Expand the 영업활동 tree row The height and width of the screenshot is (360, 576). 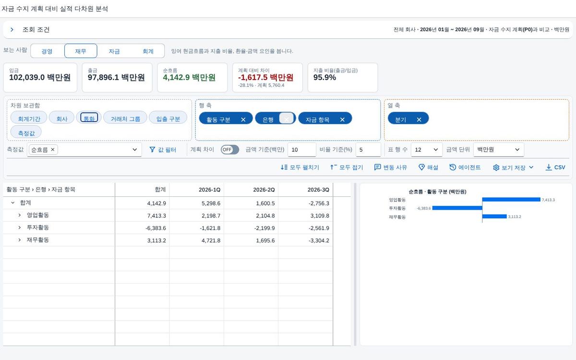[x=20, y=216]
